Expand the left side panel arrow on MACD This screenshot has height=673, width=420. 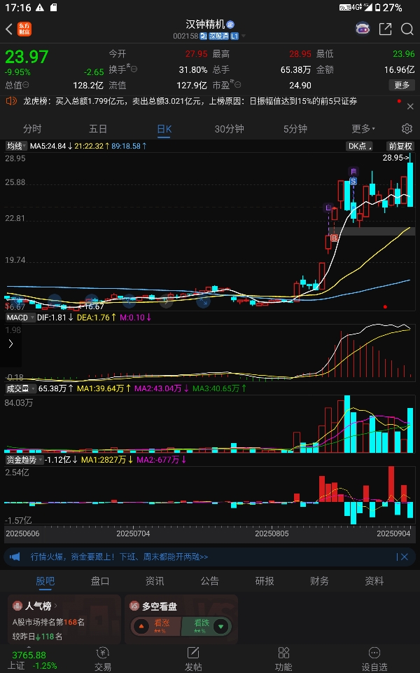click(x=10, y=344)
